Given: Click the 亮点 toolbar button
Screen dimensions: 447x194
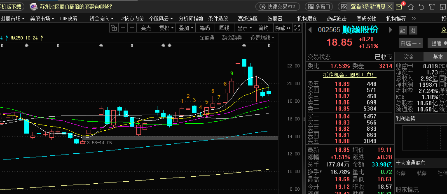Looking at the screenshot, I should [146, 28].
